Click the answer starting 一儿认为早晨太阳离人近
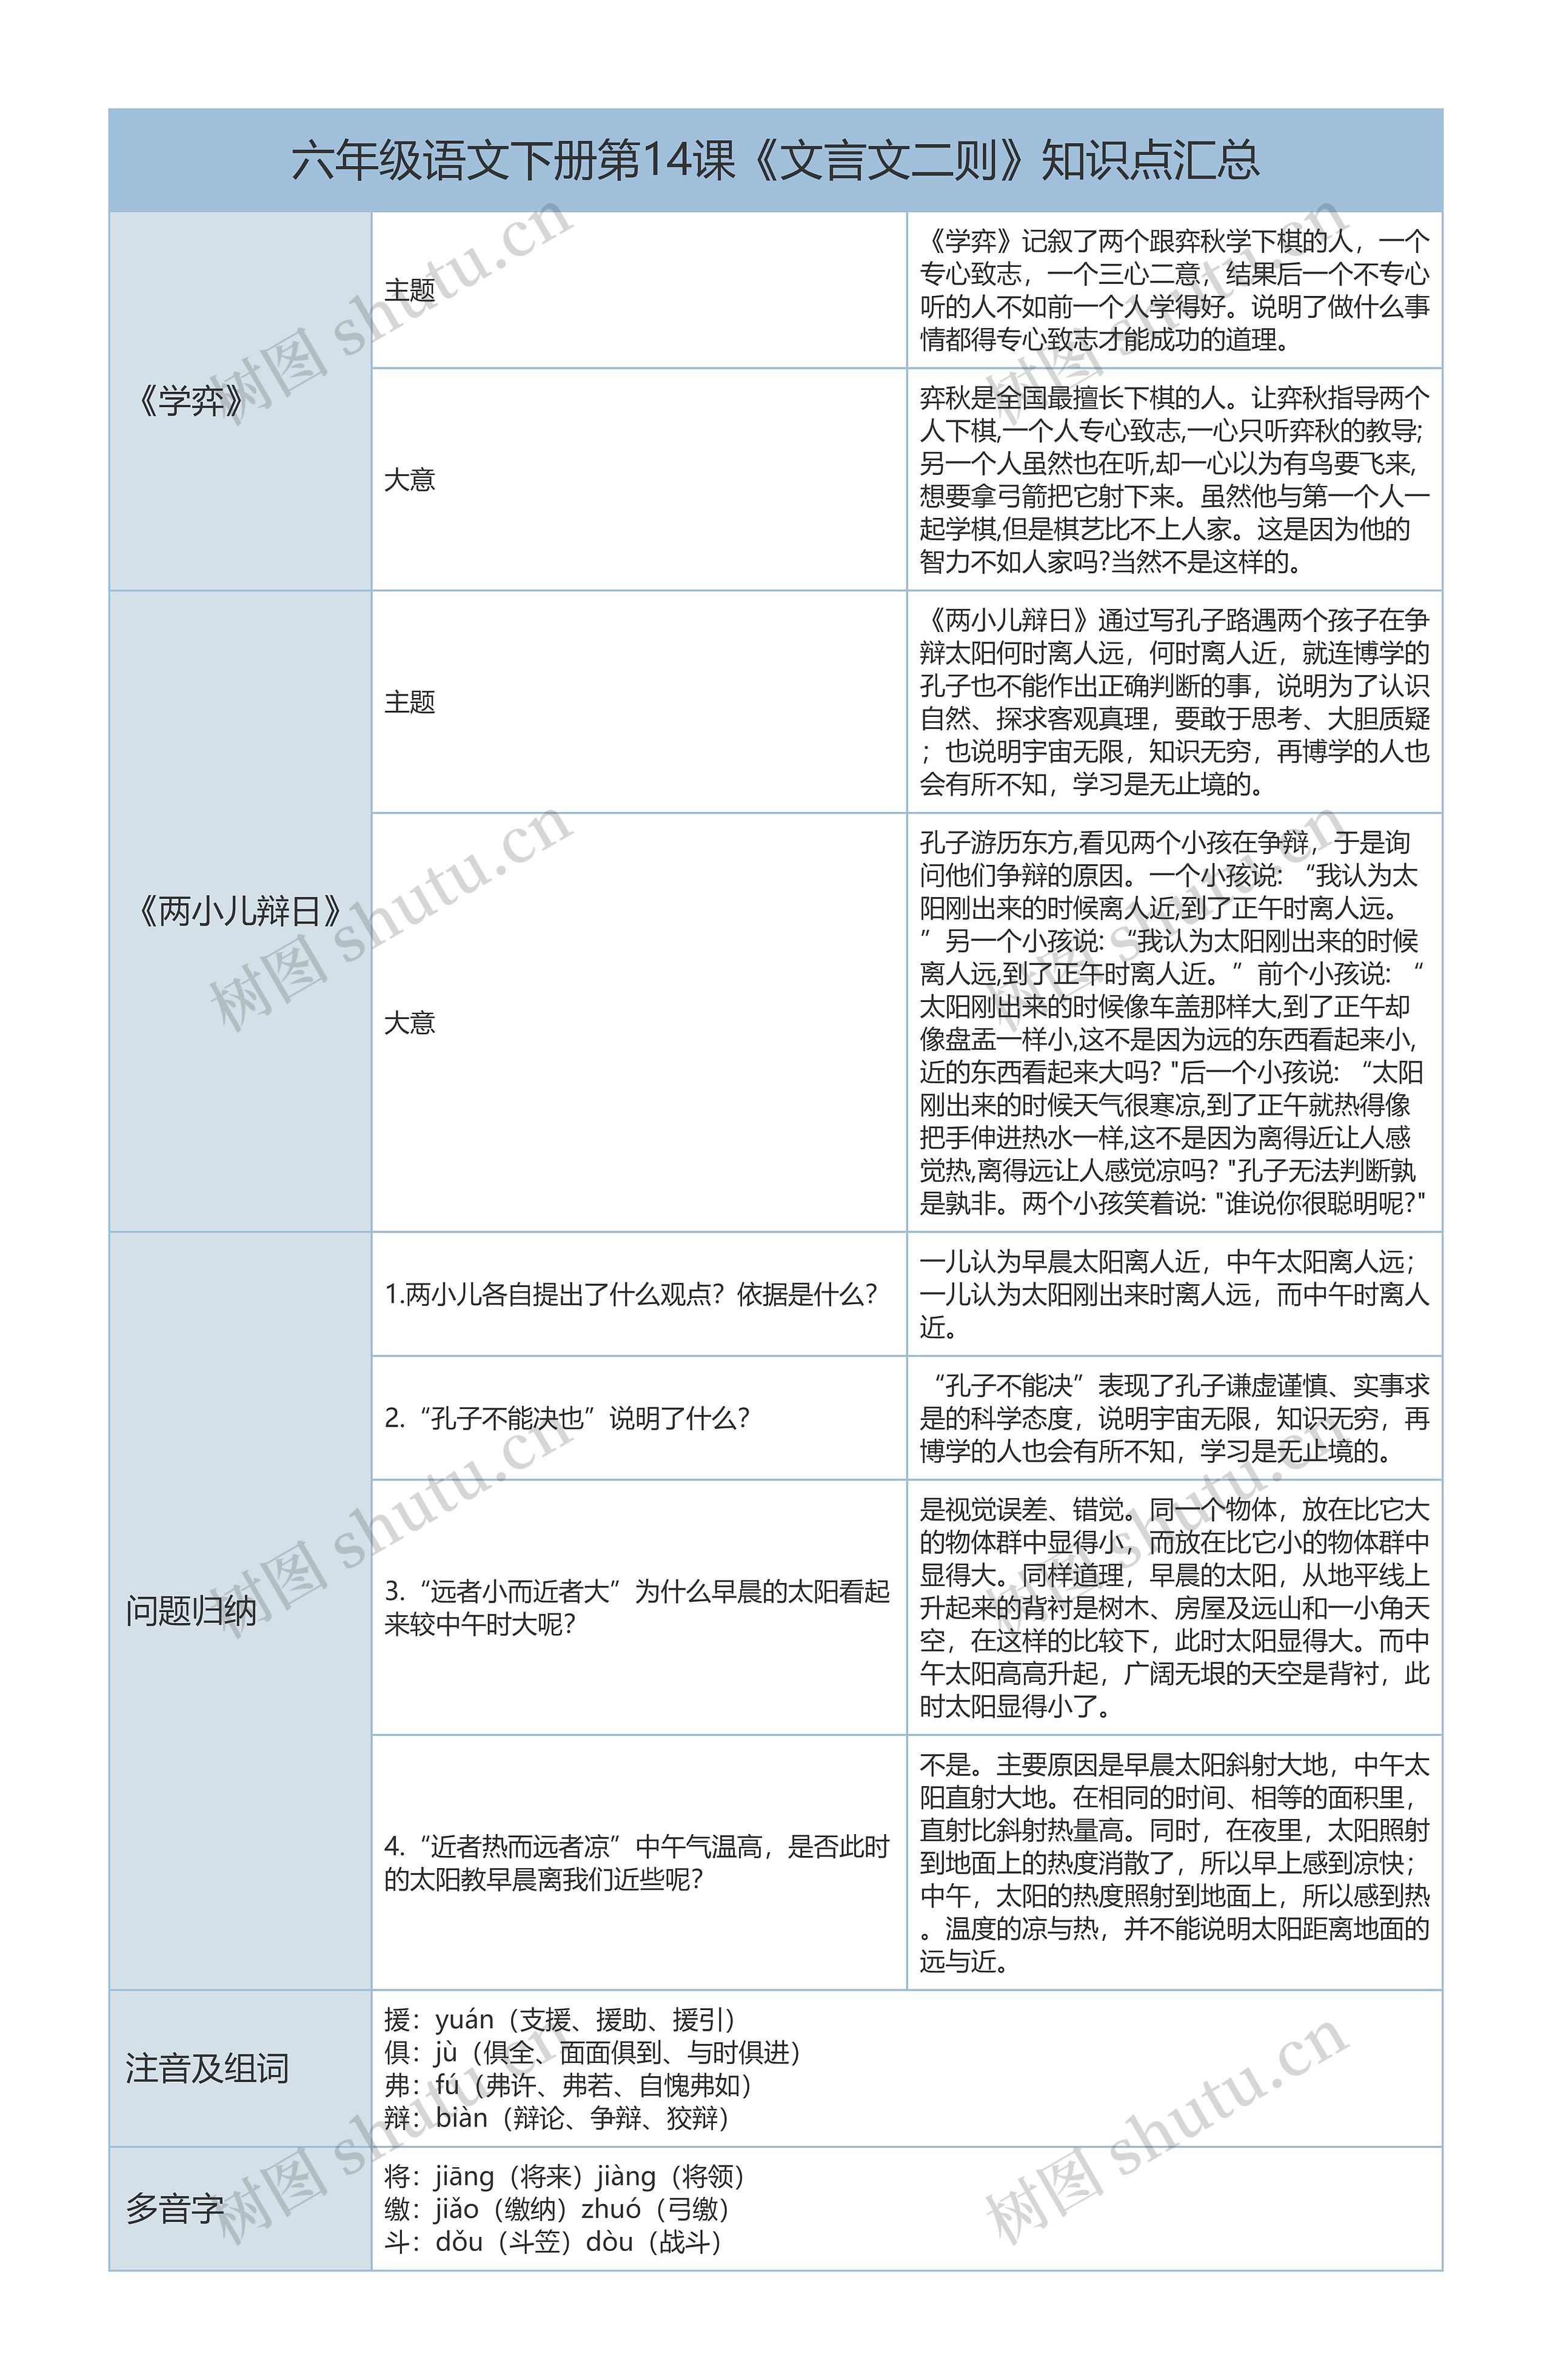Viewport: 1552px width, 2380px height. pyautogui.click(x=1176, y=1295)
